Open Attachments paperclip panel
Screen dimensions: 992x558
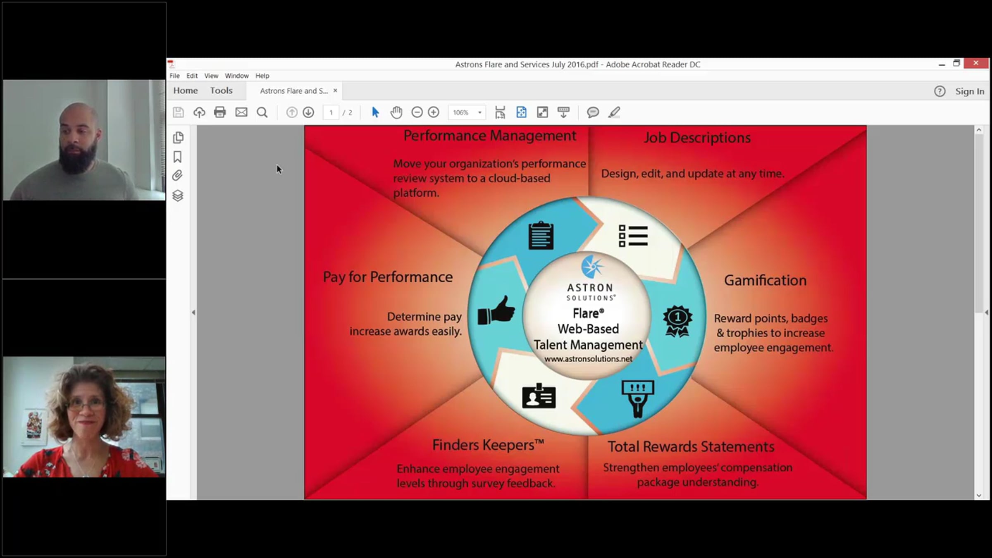click(177, 176)
